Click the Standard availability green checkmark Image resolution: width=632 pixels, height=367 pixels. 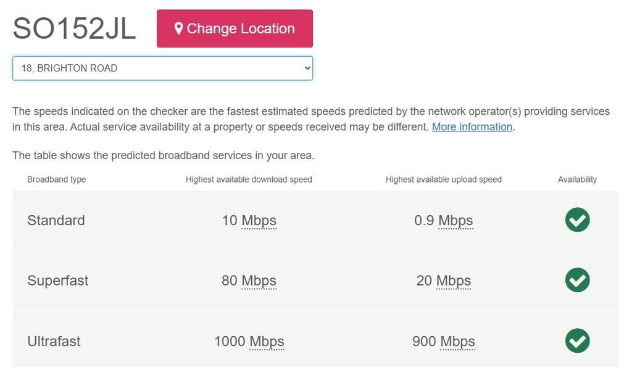[577, 220]
